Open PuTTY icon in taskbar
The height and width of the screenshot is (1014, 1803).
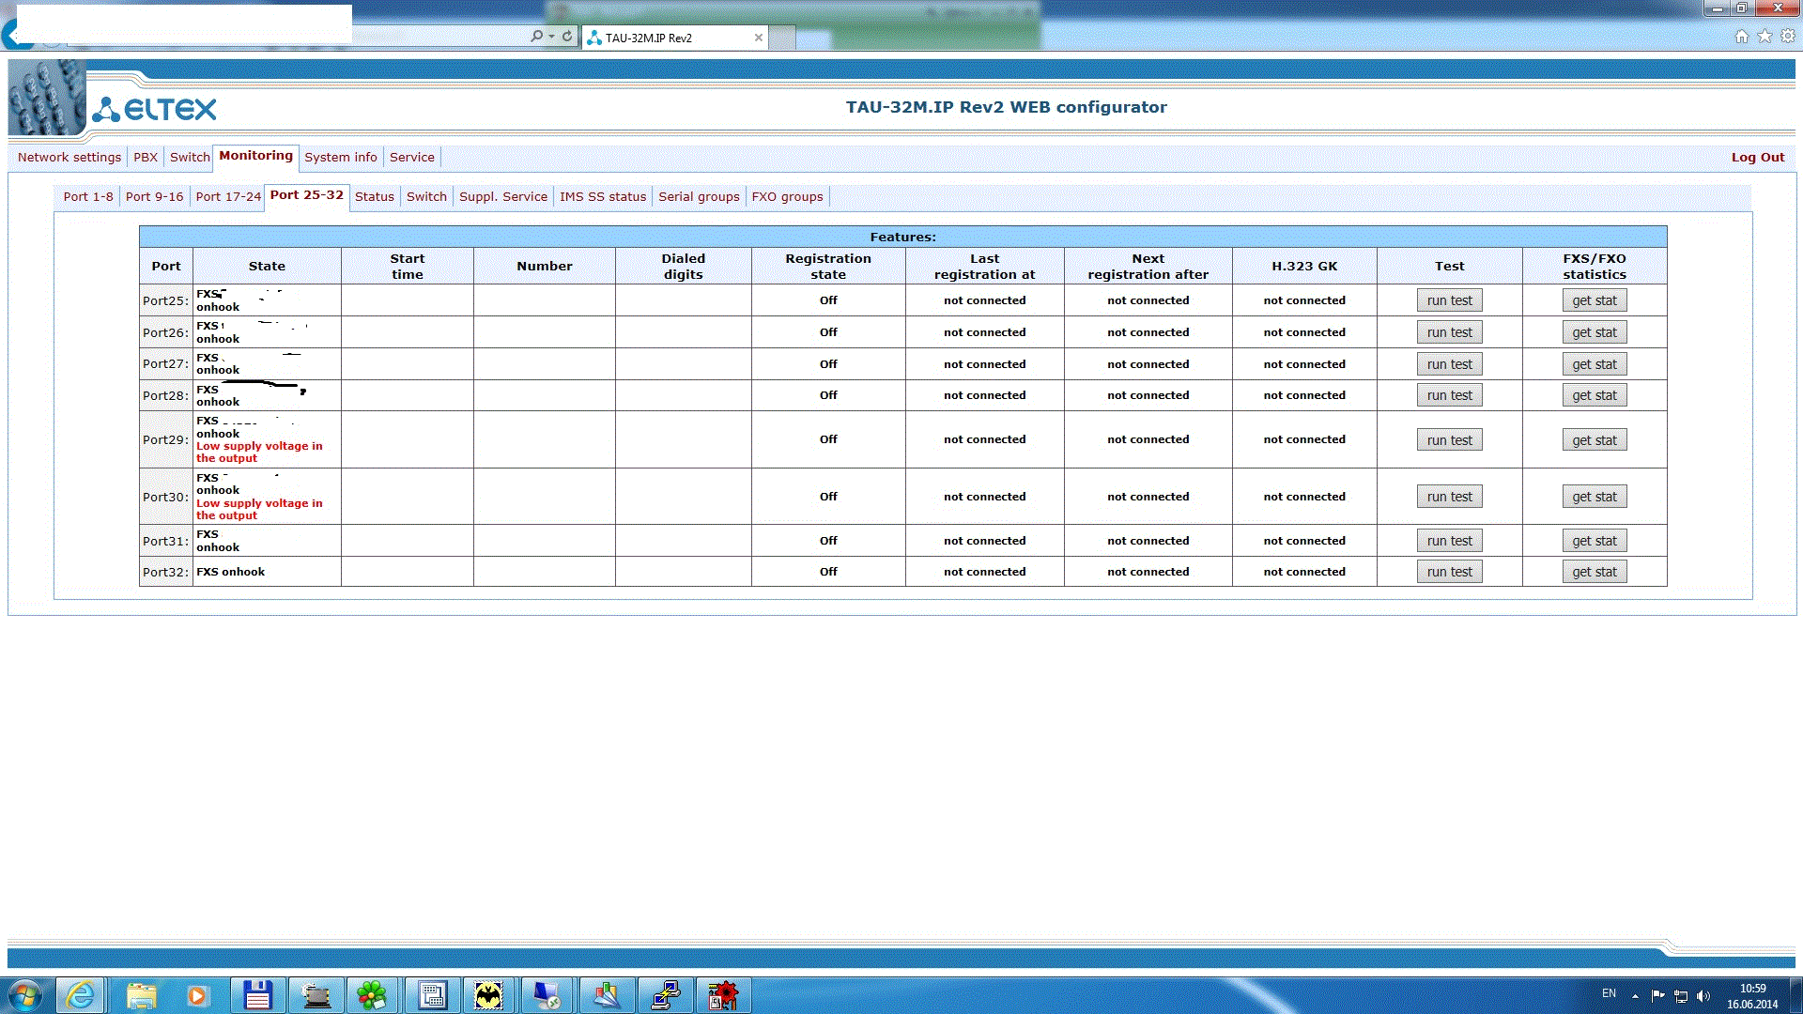click(x=666, y=995)
